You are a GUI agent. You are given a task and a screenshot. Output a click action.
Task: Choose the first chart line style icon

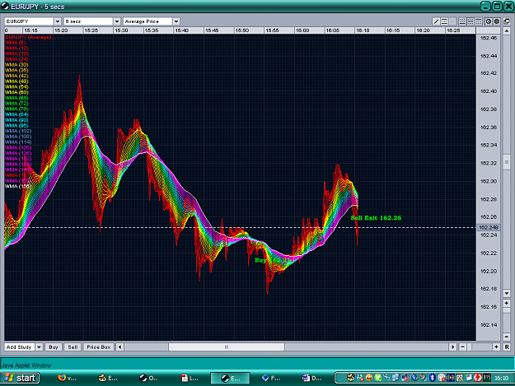pos(462,21)
